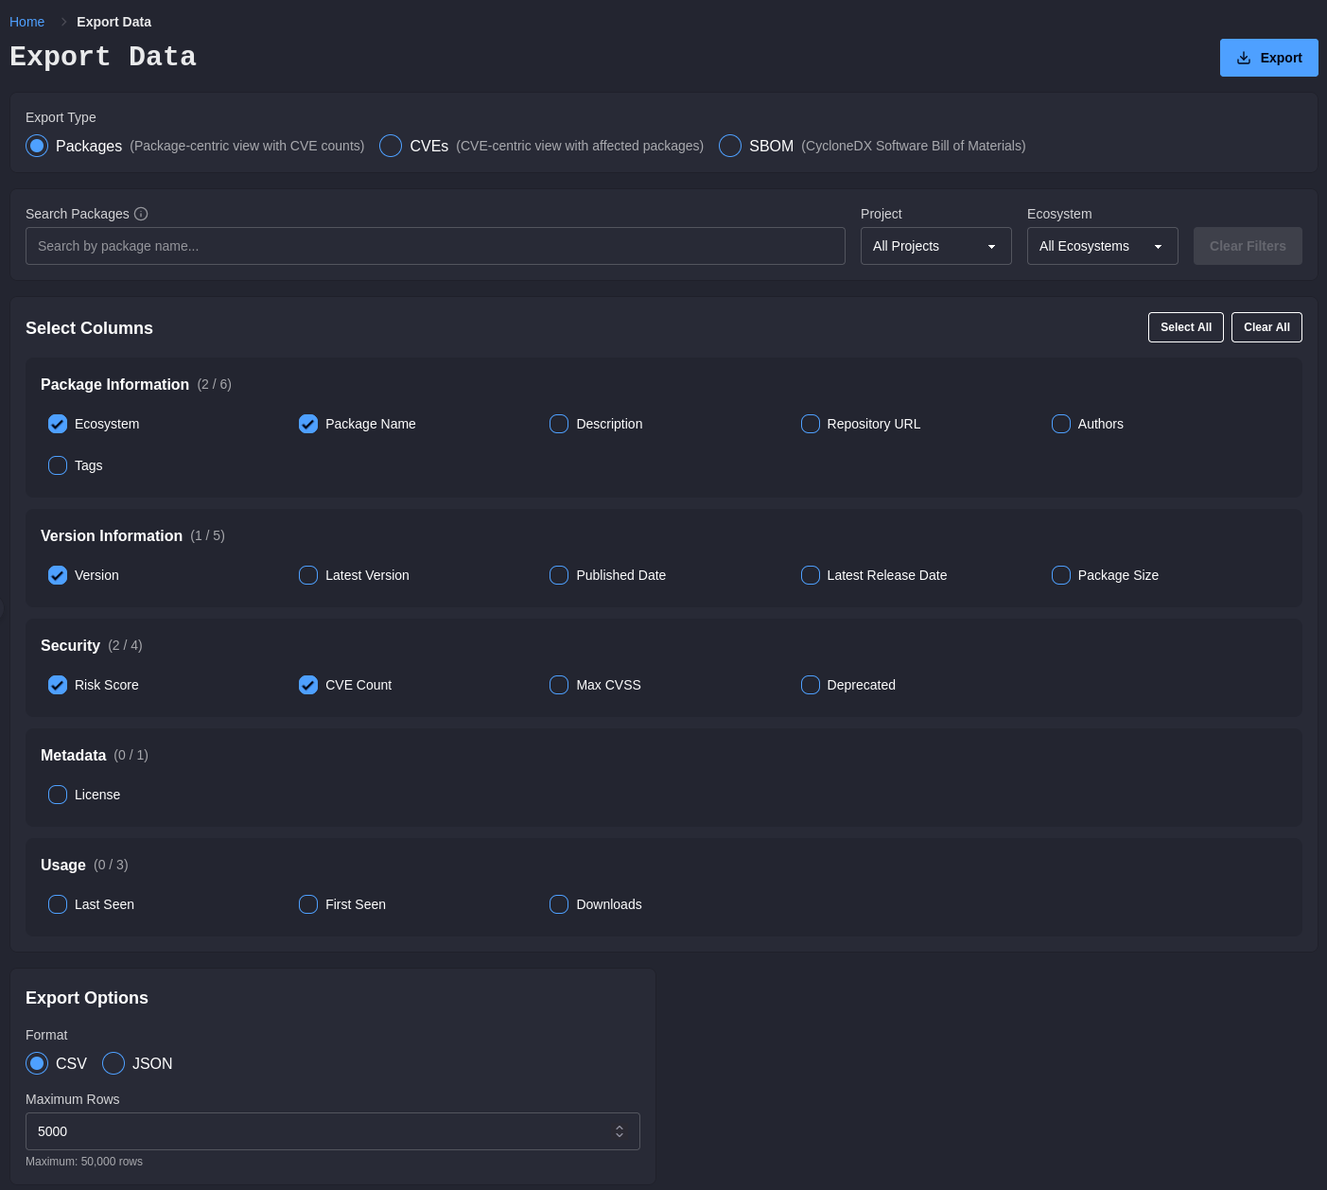
Task: Uncheck the Risk Score checkbox
Action: [x=58, y=685]
